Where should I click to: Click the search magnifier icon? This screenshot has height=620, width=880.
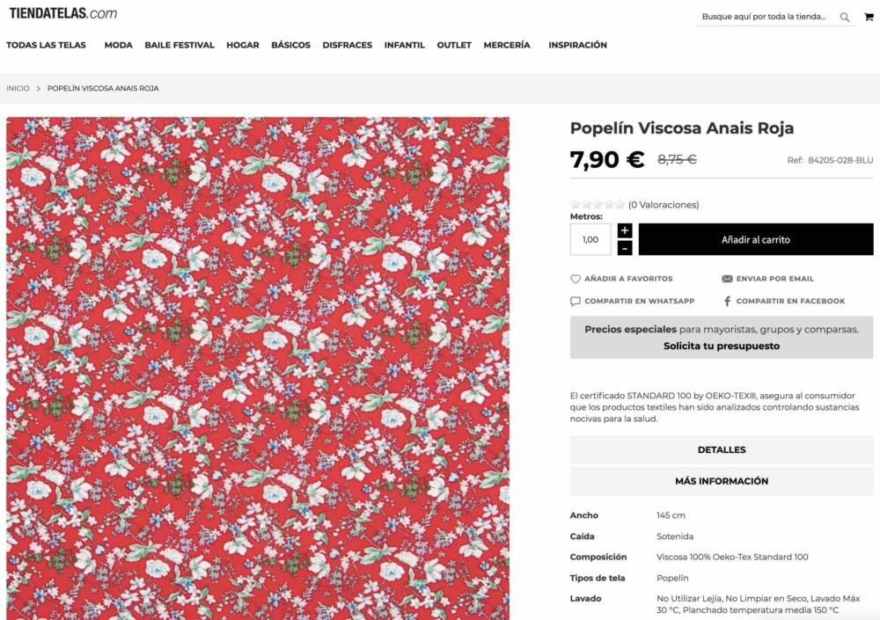coord(844,18)
